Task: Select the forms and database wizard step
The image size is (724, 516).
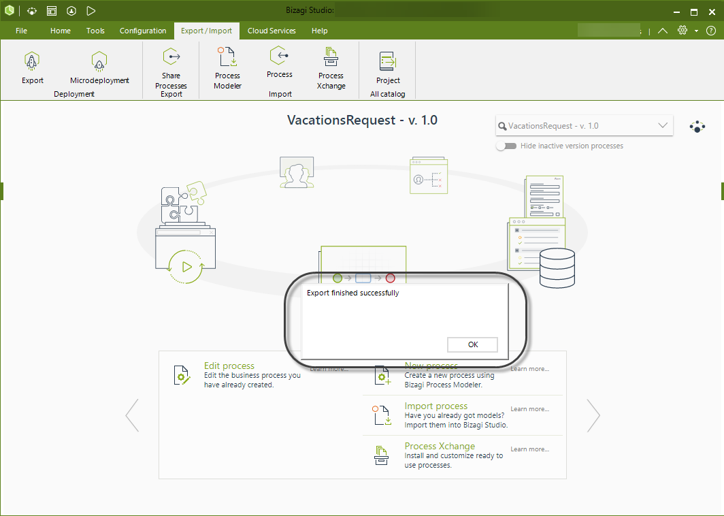Action: point(541,231)
